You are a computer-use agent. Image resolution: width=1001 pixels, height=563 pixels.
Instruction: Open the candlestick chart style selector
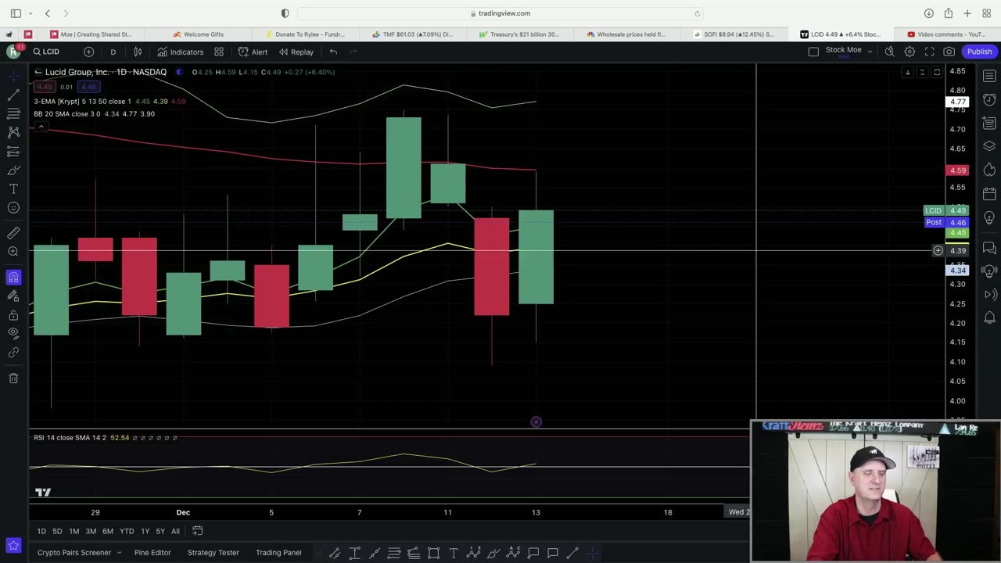click(138, 52)
